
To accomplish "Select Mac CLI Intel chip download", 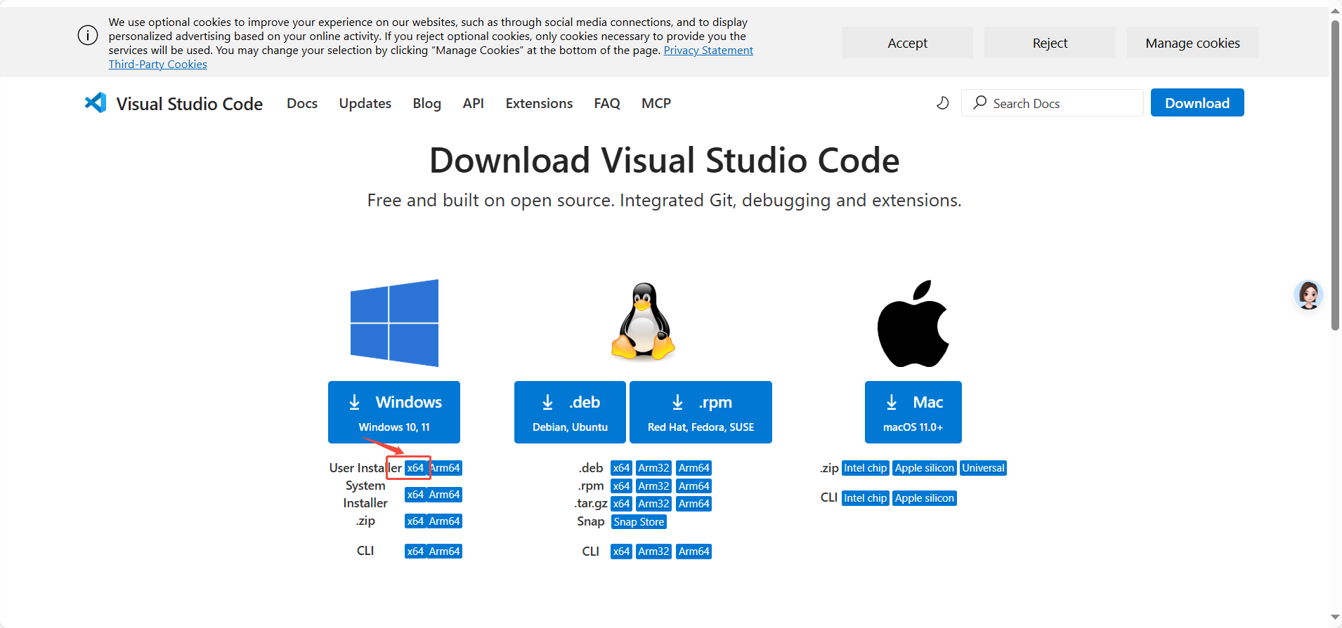I will [x=866, y=498].
